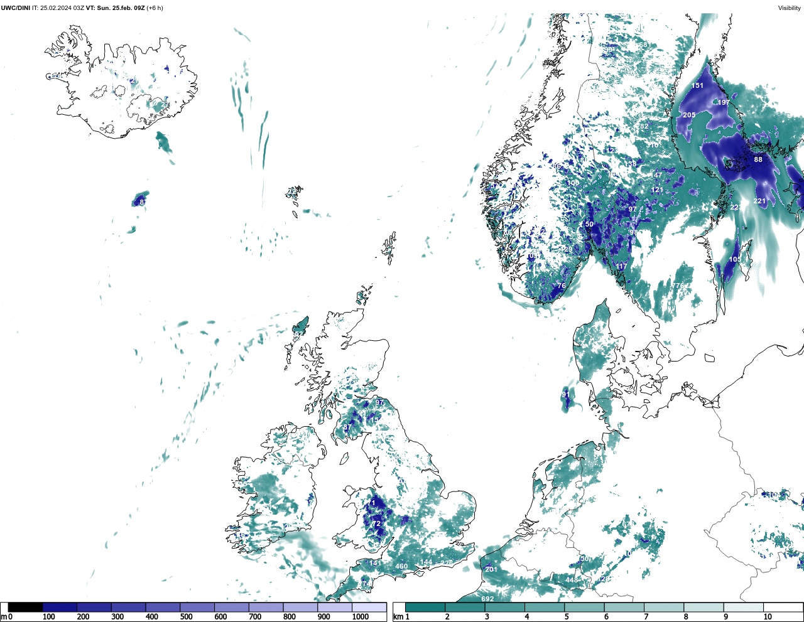Image resolution: width=804 pixels, height=622 pixels.
Task: Select the palest 1000 m legend block
Action: (x=369, y=608)
